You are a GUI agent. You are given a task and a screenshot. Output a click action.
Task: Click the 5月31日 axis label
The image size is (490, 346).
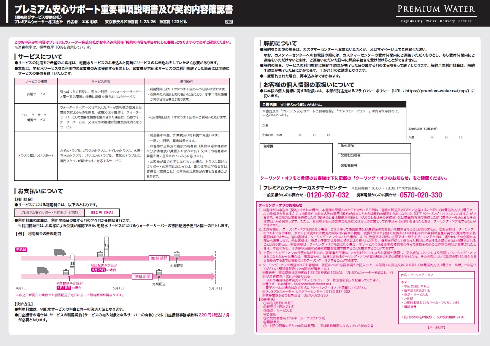click(215, 288)
